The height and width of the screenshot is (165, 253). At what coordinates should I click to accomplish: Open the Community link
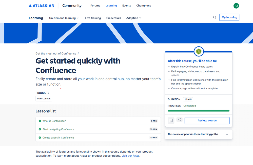point(72,6)
